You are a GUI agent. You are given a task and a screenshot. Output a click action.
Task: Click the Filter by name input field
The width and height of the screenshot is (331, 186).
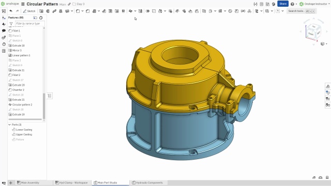click(30, 24)
